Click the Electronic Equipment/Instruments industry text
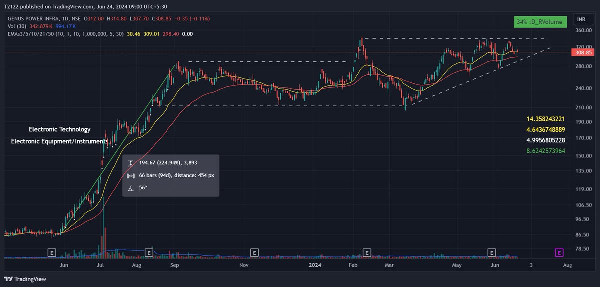This screenshot has width=600, height=287. 60,142
